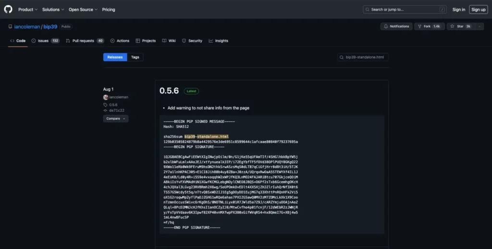Expand the Open Source menu

[83, 10]
